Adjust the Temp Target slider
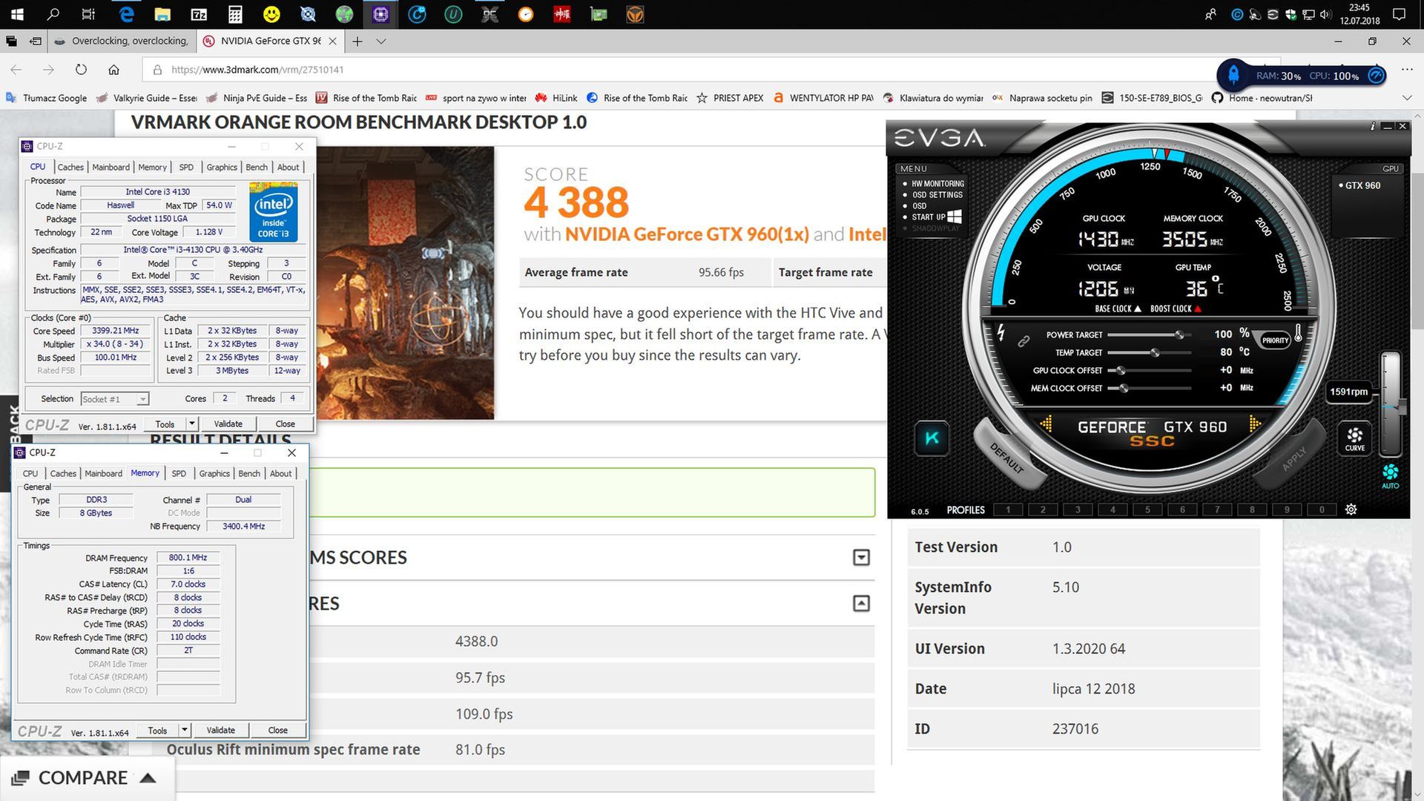This screenshot has height=801, width=1424. [1155, 353]
